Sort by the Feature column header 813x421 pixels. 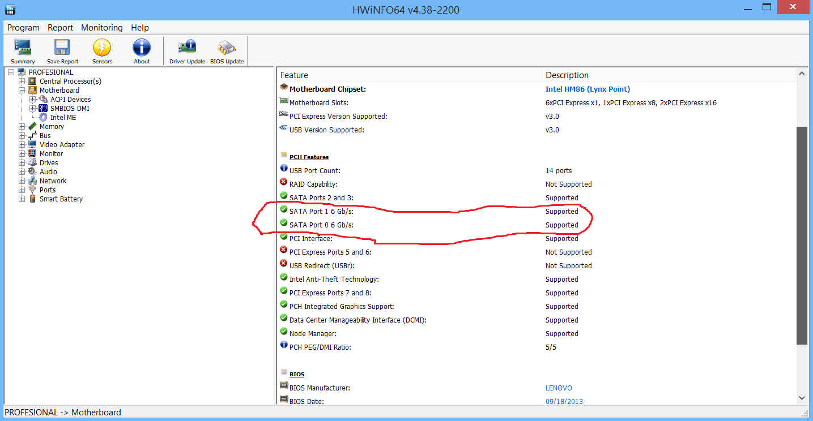coord(410,75)
